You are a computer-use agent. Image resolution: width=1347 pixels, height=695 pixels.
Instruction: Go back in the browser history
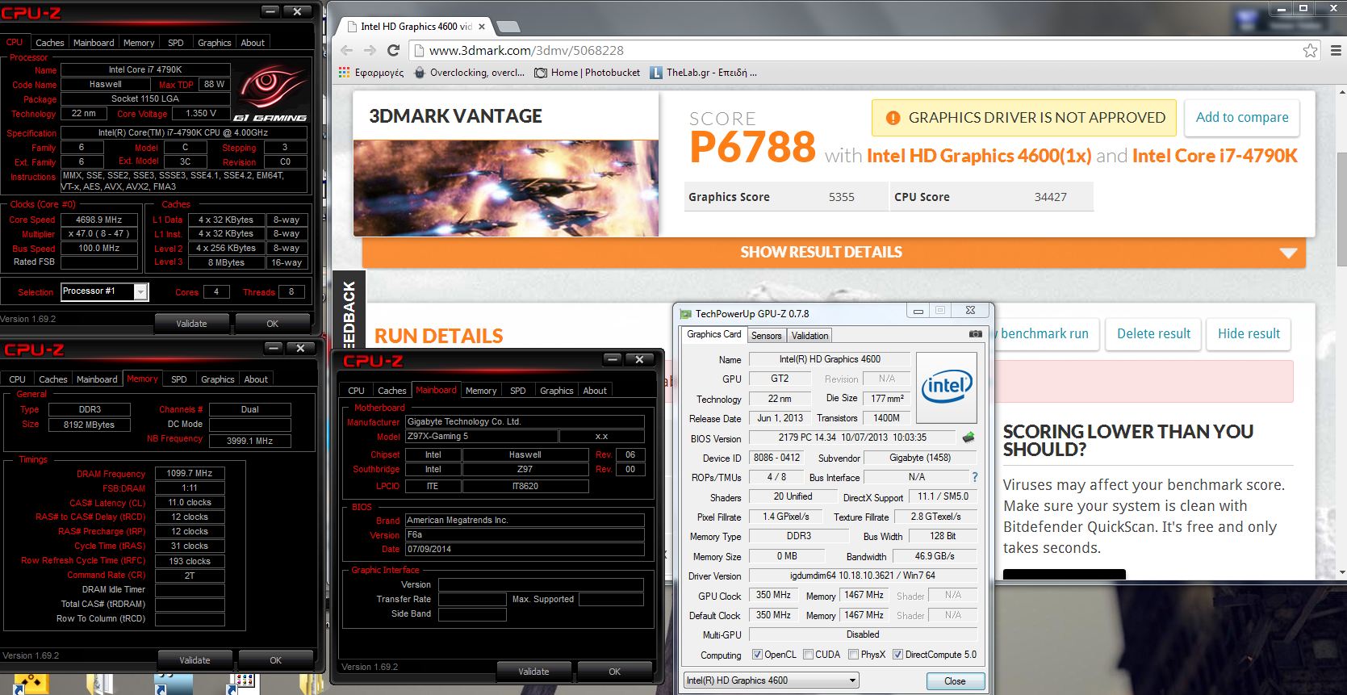(347, 50)
